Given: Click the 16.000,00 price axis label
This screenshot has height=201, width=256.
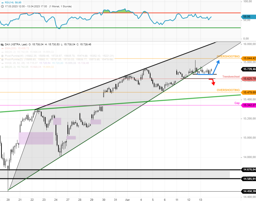Looking at the screenshot, I should pos(250,44).
